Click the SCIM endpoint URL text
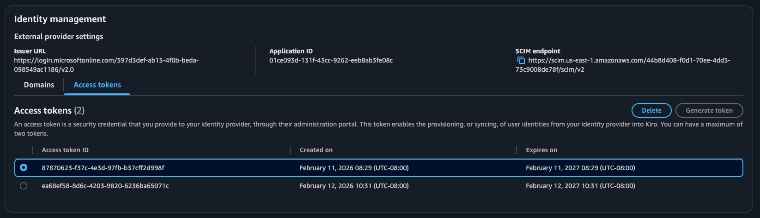 coord(629,60)
